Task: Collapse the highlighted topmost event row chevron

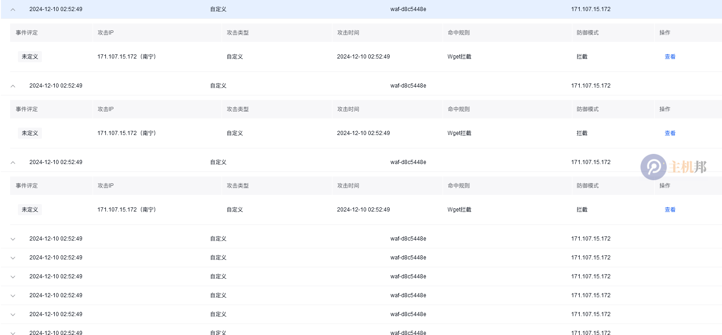Action: tap(13, 9)
